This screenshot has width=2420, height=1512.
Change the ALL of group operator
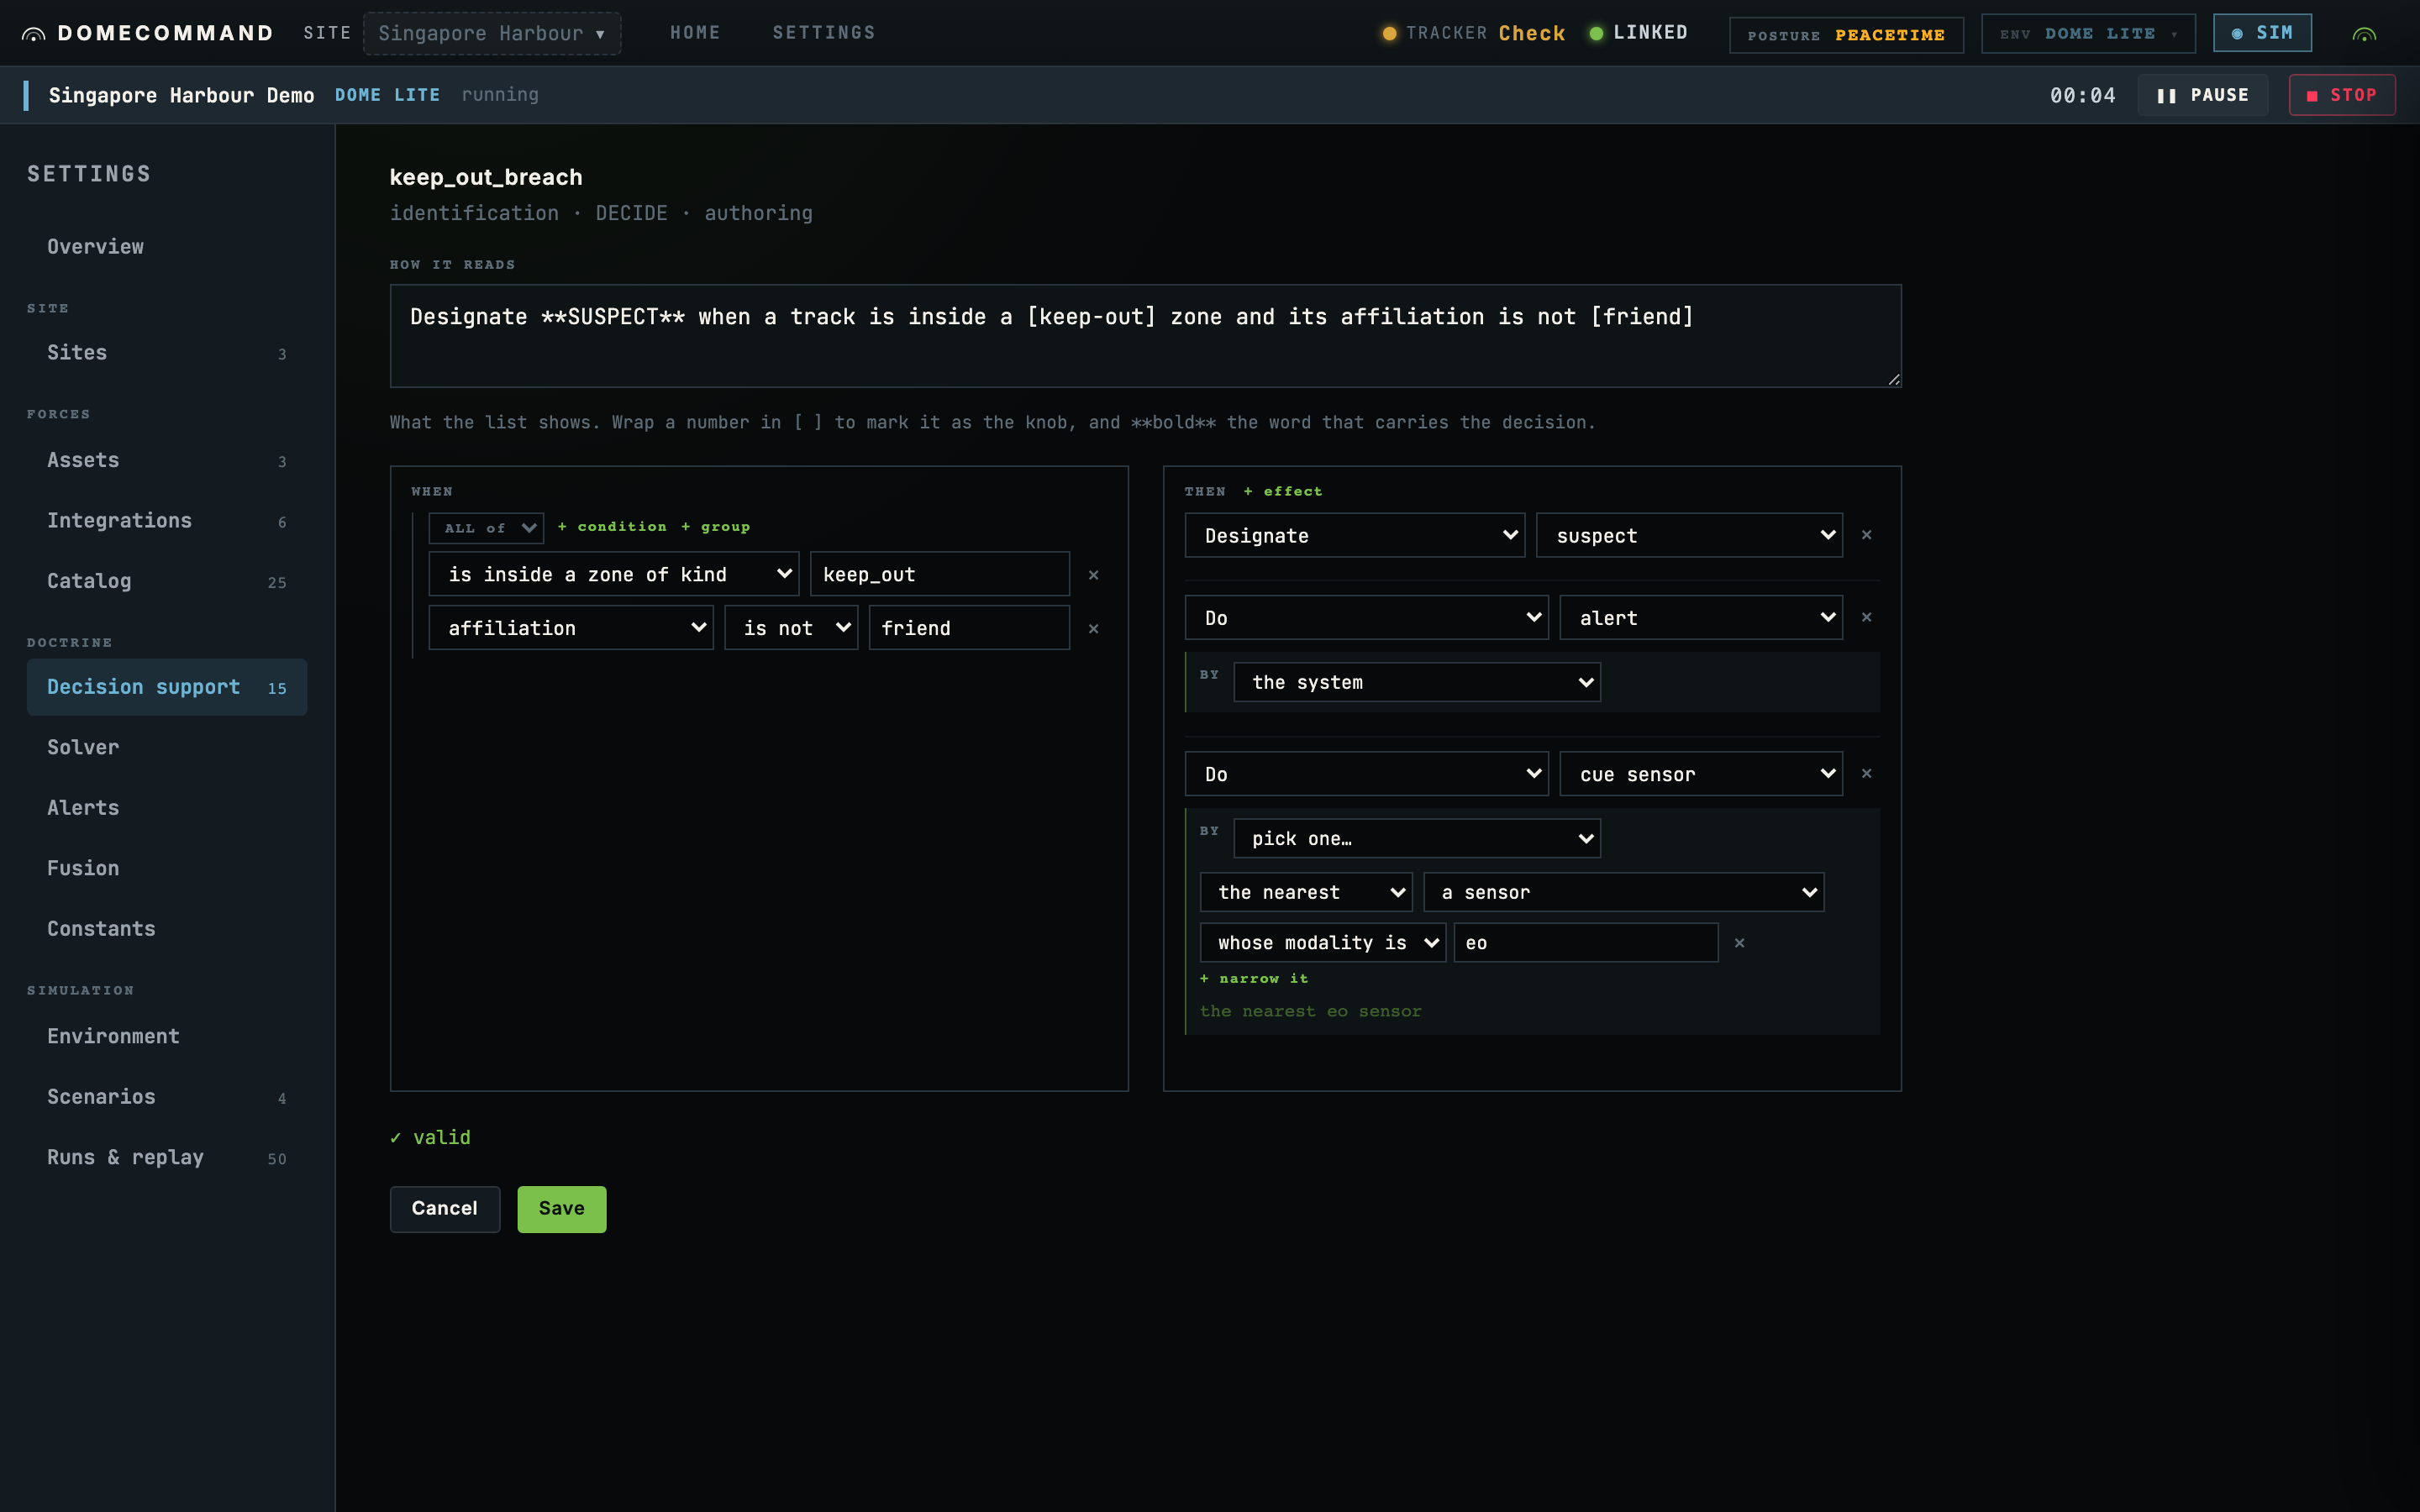click(486, 528)
